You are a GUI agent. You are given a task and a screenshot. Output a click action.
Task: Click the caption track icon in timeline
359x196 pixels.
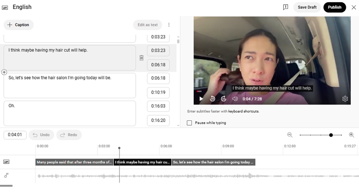6,162
